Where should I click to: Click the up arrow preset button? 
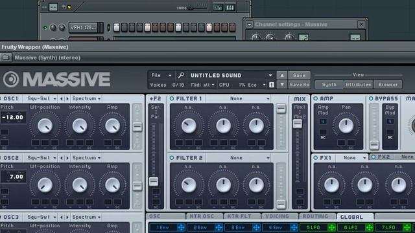pos(282,76)
